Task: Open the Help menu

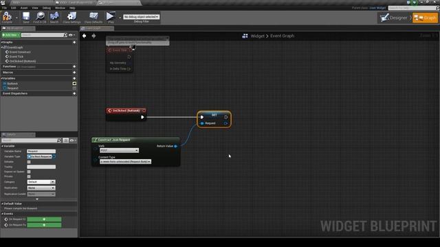Action: click(72, 8)
